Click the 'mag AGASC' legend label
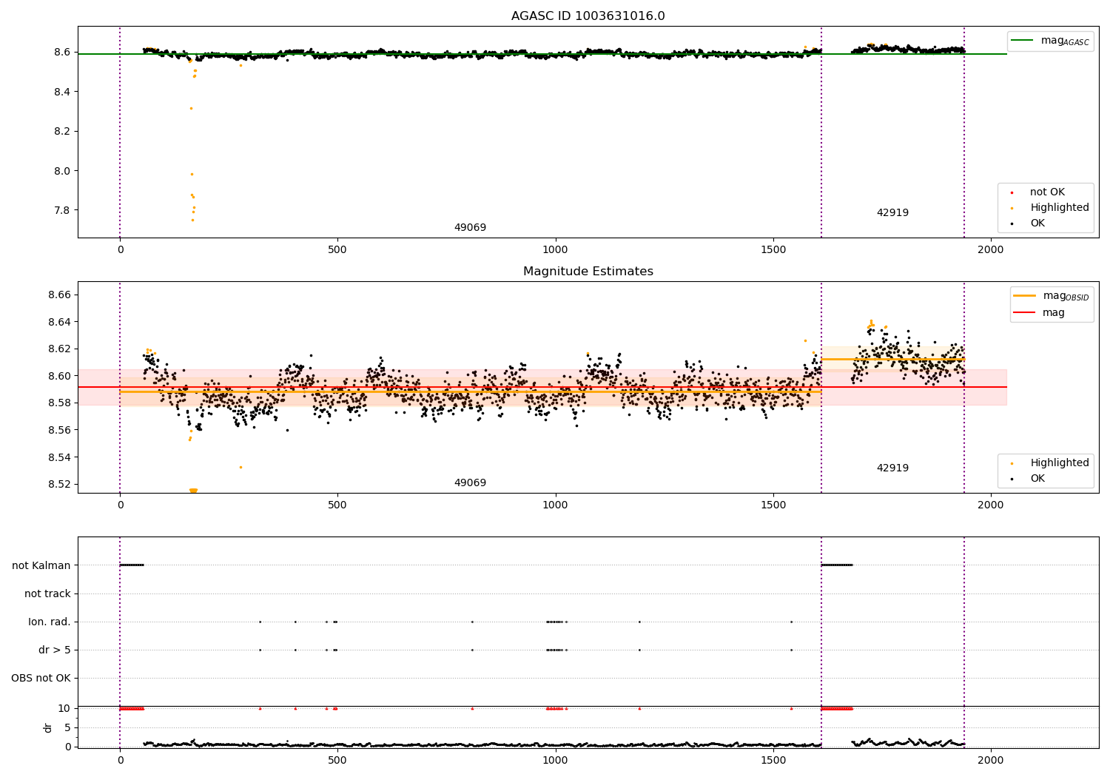Image resolution: width=1110 pixels, height=777 pixels. (x=1065, y=41)
